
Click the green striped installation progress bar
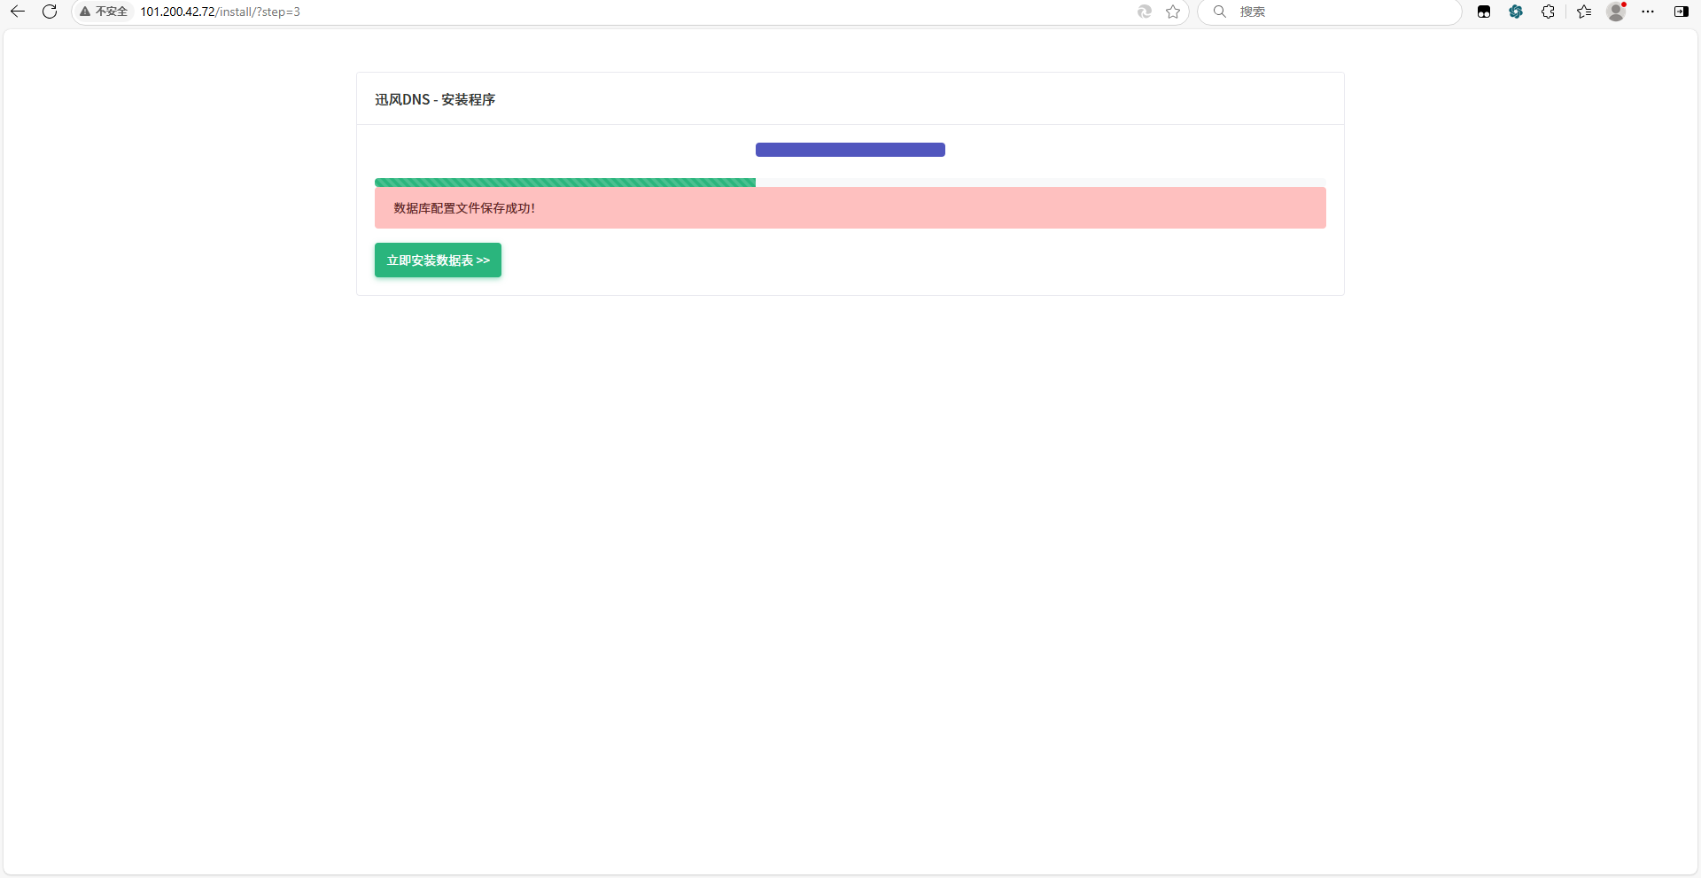click(x=565, y=183)
